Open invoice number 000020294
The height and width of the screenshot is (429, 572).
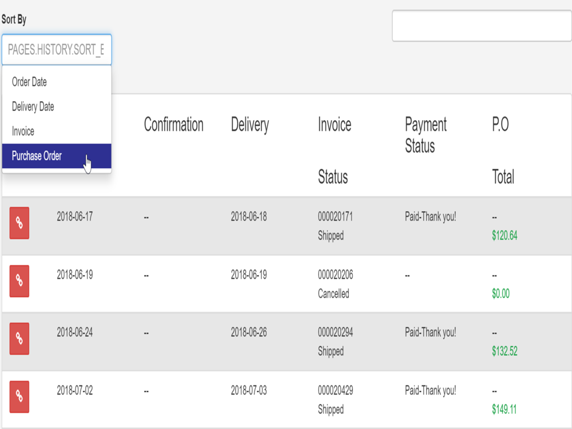tap(335, 332)
